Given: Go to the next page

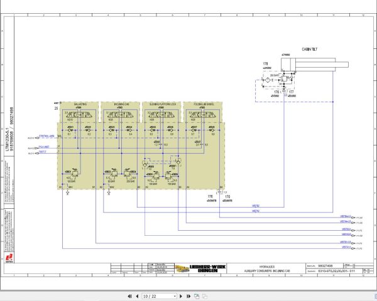Looking at the screenshot, I should 181,296.
